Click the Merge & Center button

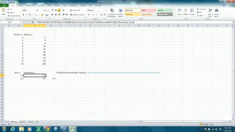coord(77,15)
